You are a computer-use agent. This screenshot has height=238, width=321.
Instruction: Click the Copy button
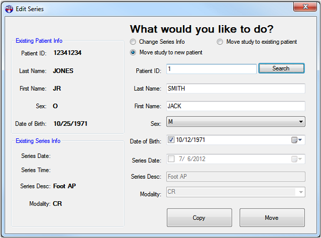tap(199, 218)
